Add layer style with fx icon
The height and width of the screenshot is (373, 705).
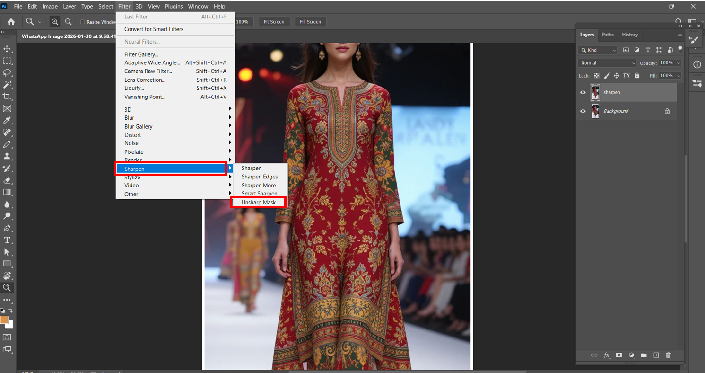(607, 355)
